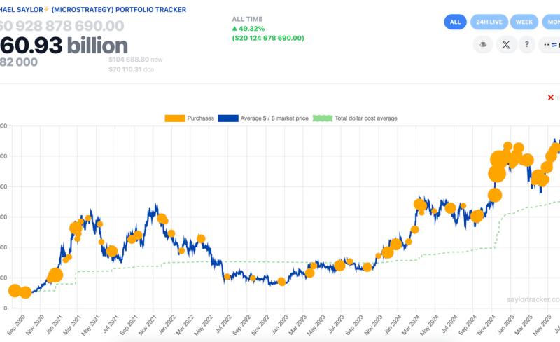The width and height of the screenshot is (560, 342).
Task: Click the Mar 2024 axis label
Action: (x=411, y=324)
